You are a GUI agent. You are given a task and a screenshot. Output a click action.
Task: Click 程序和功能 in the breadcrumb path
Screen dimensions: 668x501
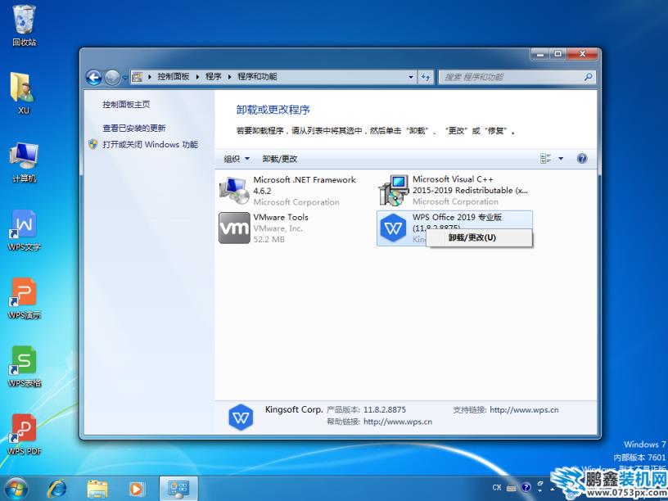coord(257,77)
